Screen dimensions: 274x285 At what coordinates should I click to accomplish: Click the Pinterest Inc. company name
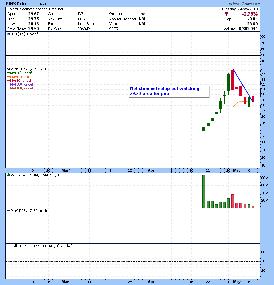(28, 4)
